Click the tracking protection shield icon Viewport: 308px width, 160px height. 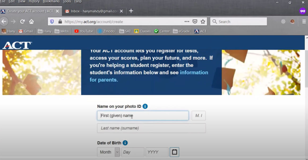click(x=52, y=22)
